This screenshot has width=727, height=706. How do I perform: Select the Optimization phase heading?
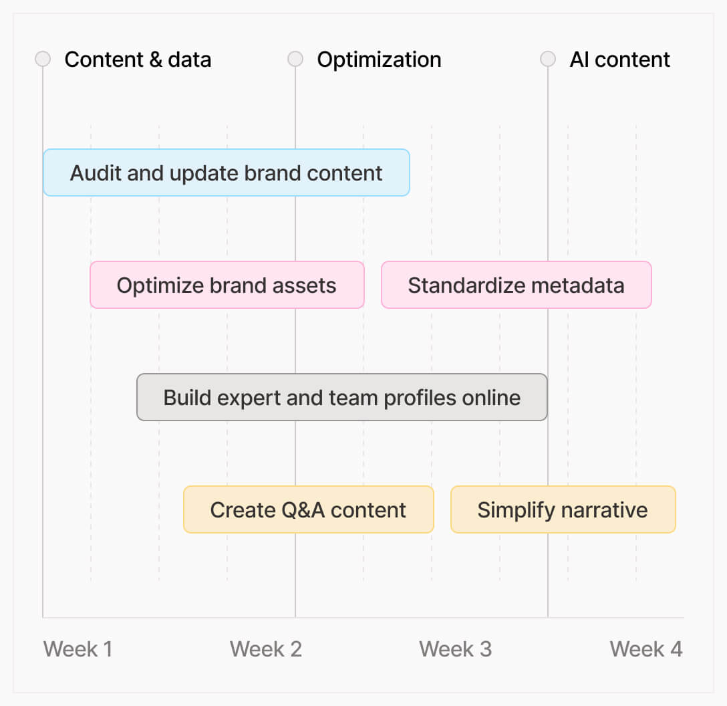(x=379, y=60)
